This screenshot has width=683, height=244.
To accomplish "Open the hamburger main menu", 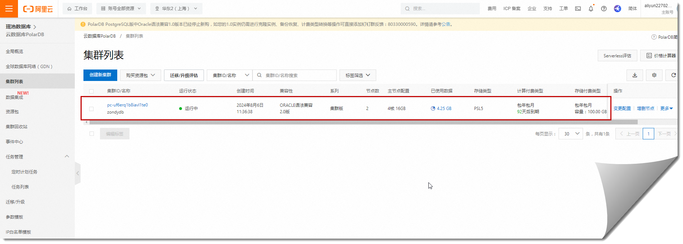I will tap(9, 9).
